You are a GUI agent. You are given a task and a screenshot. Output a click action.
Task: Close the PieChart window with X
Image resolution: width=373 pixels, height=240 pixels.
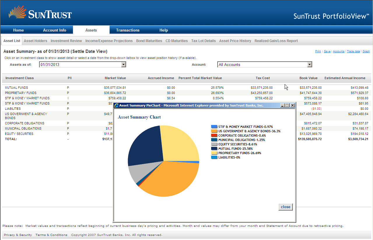(x=292, y=105)
